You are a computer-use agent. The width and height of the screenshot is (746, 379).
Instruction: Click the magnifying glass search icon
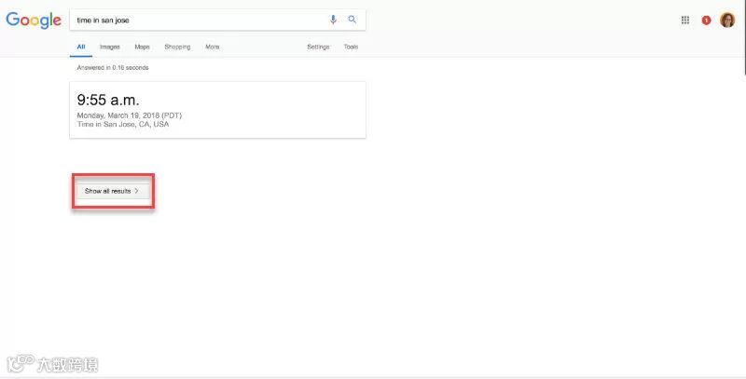coord(352,20)
